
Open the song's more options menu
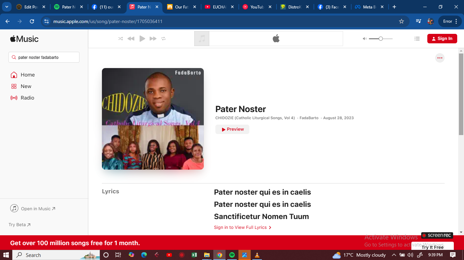pyautogui.click(x=440, y=58)
